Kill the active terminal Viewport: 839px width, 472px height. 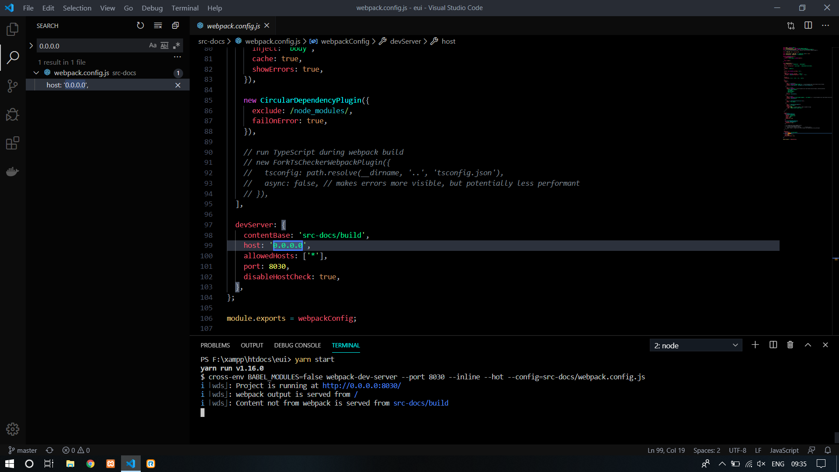click(790, 345)
